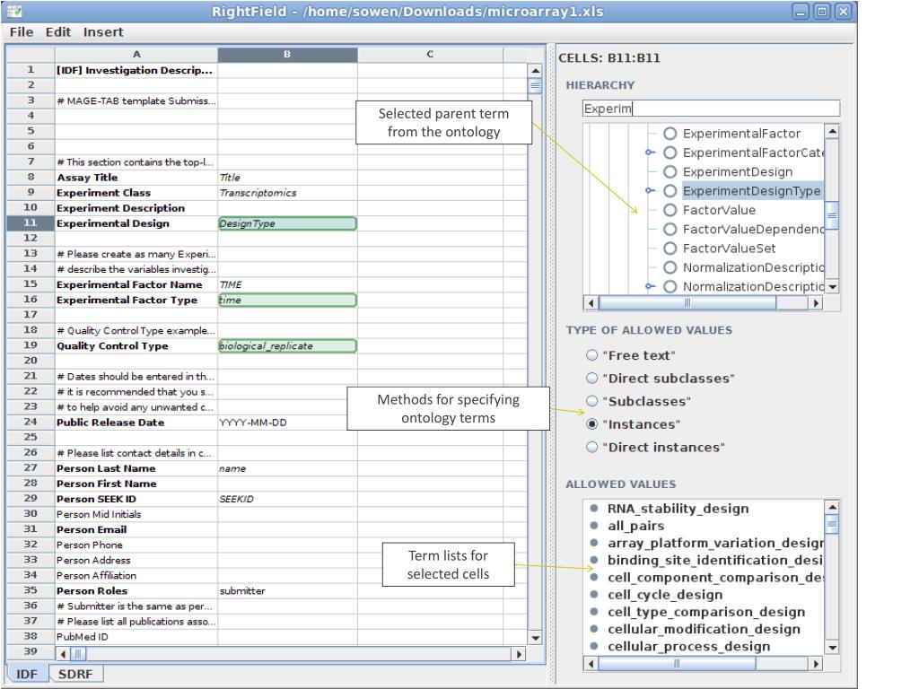Click allowed values list scroll up arrow
The width and height of the screenshot is (919, 689).
point(832,507)
